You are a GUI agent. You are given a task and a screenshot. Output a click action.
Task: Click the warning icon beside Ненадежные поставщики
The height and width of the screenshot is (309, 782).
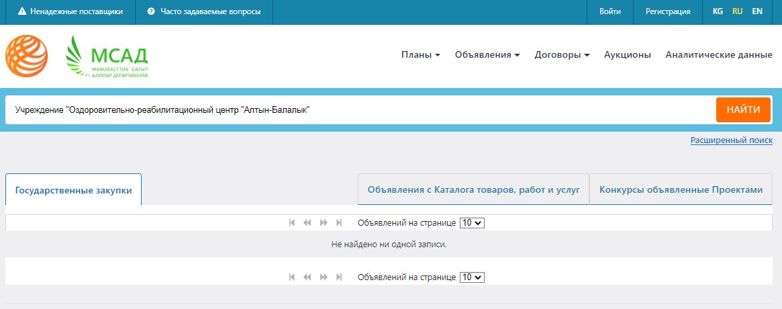[22, 11]
